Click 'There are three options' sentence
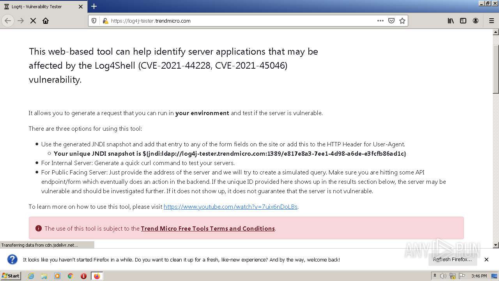The height and width of the screenshot is (281, 499). [85, 129]
